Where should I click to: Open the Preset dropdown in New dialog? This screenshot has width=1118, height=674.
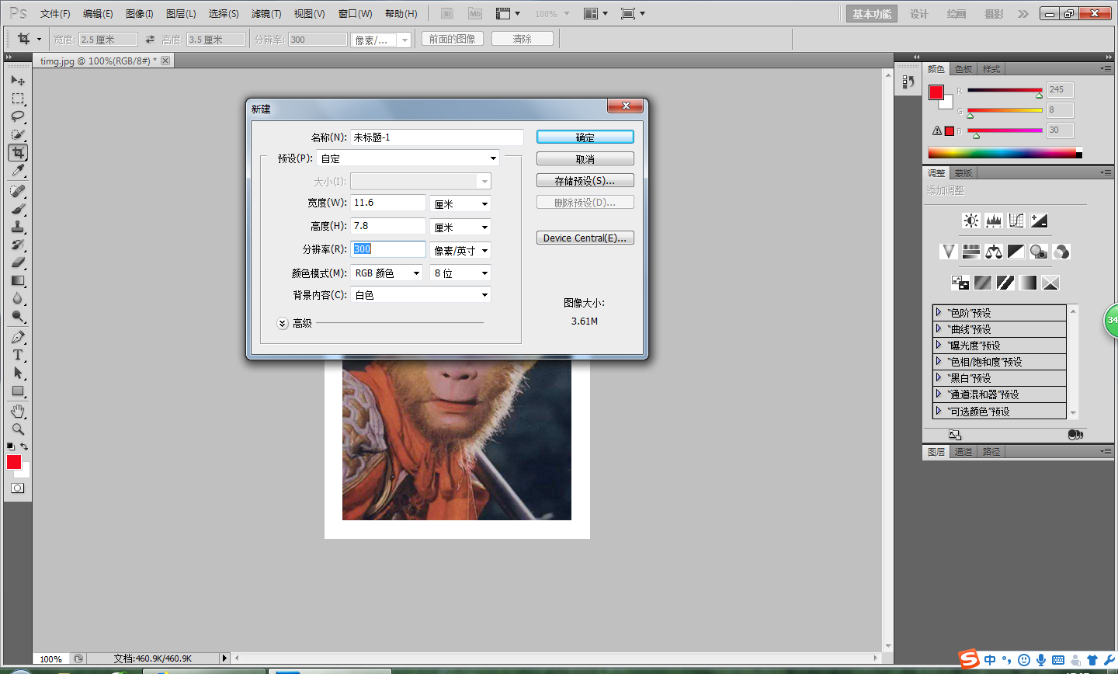point(408,158)
